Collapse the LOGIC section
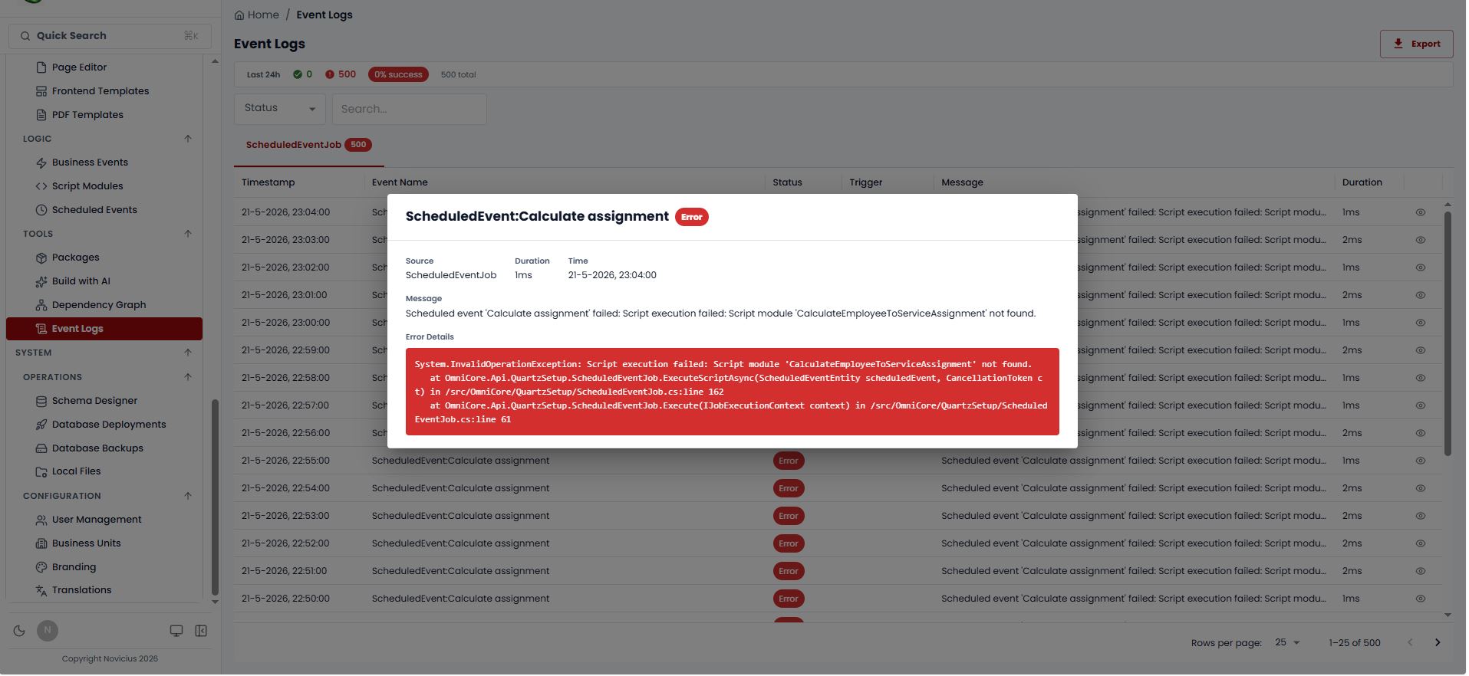 click(x=188, y=139)
